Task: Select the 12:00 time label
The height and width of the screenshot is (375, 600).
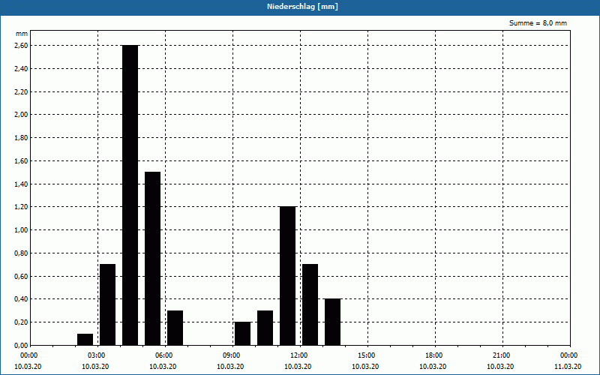Action: [300, 355]
